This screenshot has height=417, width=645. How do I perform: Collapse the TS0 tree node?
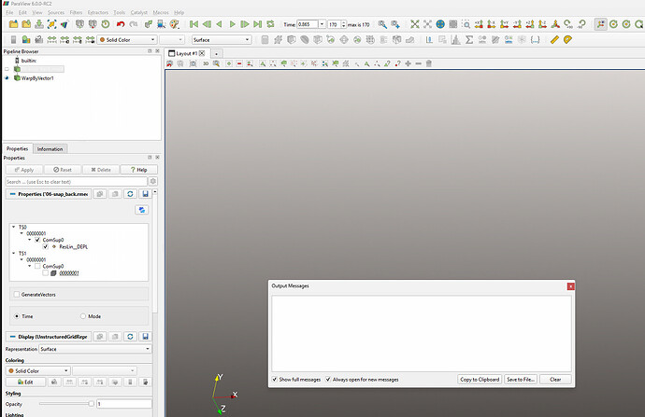coord(14,227)
